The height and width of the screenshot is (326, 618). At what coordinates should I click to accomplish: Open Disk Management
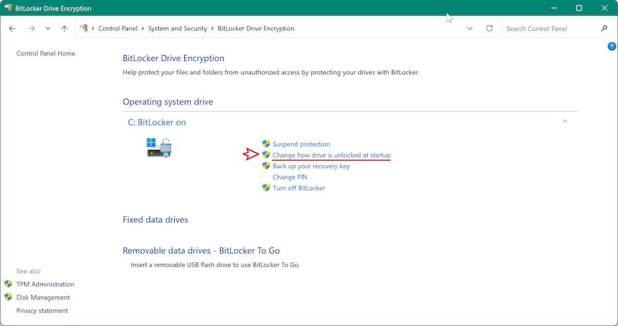tap(43, 297)
